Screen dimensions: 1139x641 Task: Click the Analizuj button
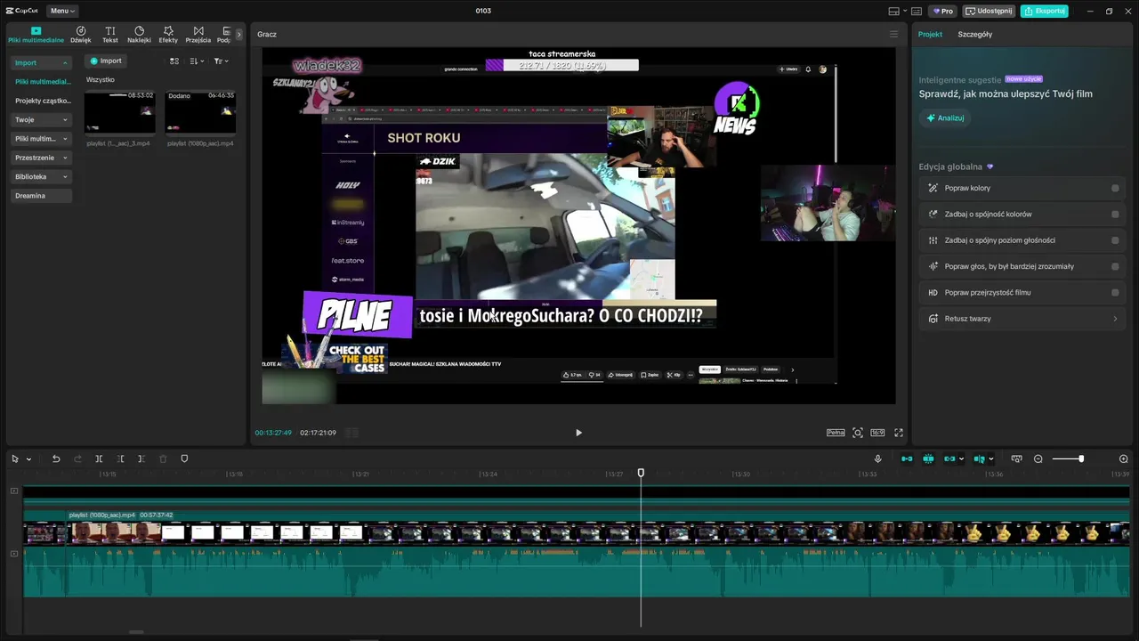pos(945,118)
